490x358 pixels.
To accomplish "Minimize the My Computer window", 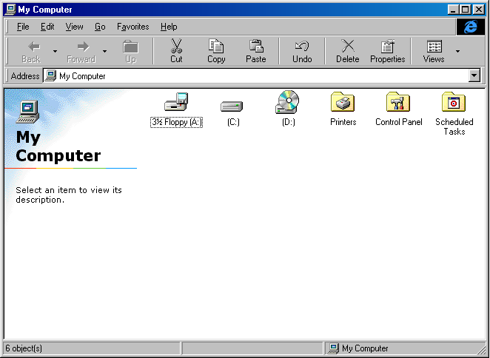I will [453, 10].
